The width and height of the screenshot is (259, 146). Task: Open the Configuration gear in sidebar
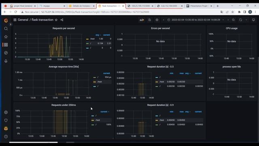click(x=6, y=112)
